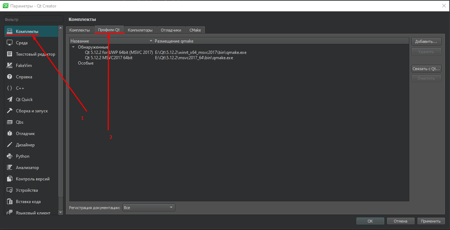
Task: Click the Очистить button
Action: pyautogui.click(x=426, y=78)
